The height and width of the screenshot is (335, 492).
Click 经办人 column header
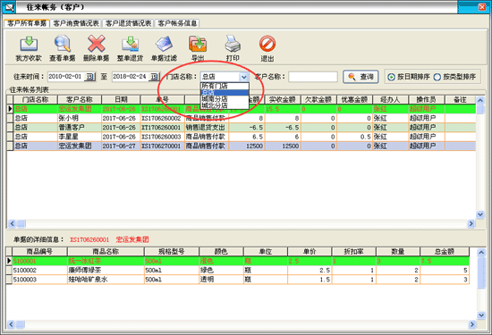click(x=390, y=100)
